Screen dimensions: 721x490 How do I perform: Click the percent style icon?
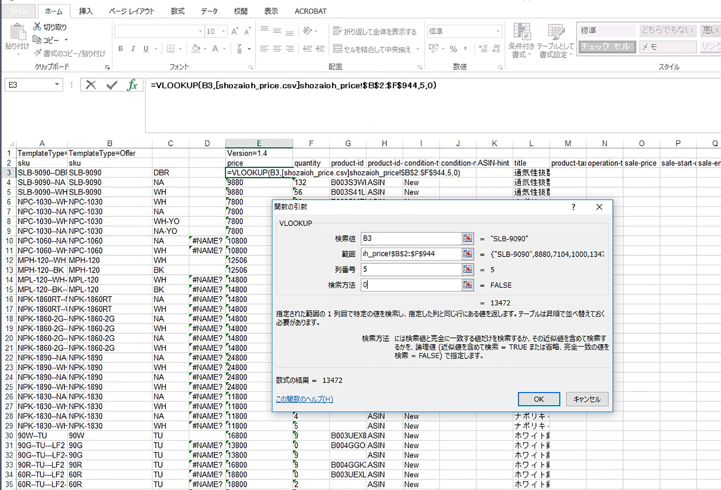coord(453,49)
